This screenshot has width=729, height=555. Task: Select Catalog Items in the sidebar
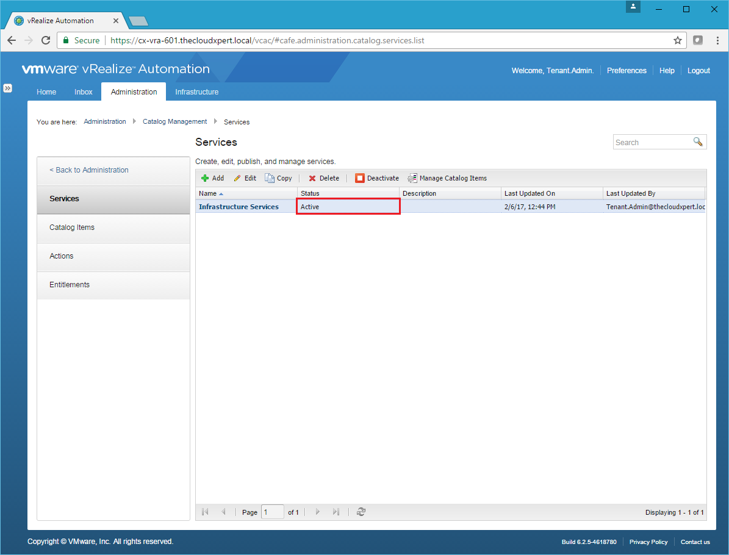(x=72, y=227)
